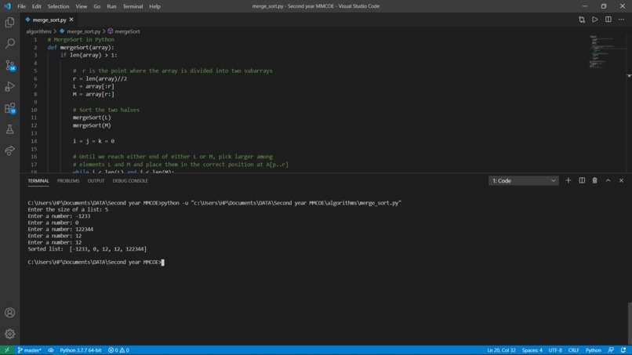Open the Extensions view
Viewport: 632px width, 355px height.
9,108
